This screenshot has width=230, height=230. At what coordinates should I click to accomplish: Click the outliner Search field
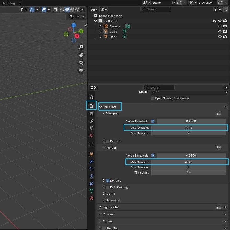156,9
